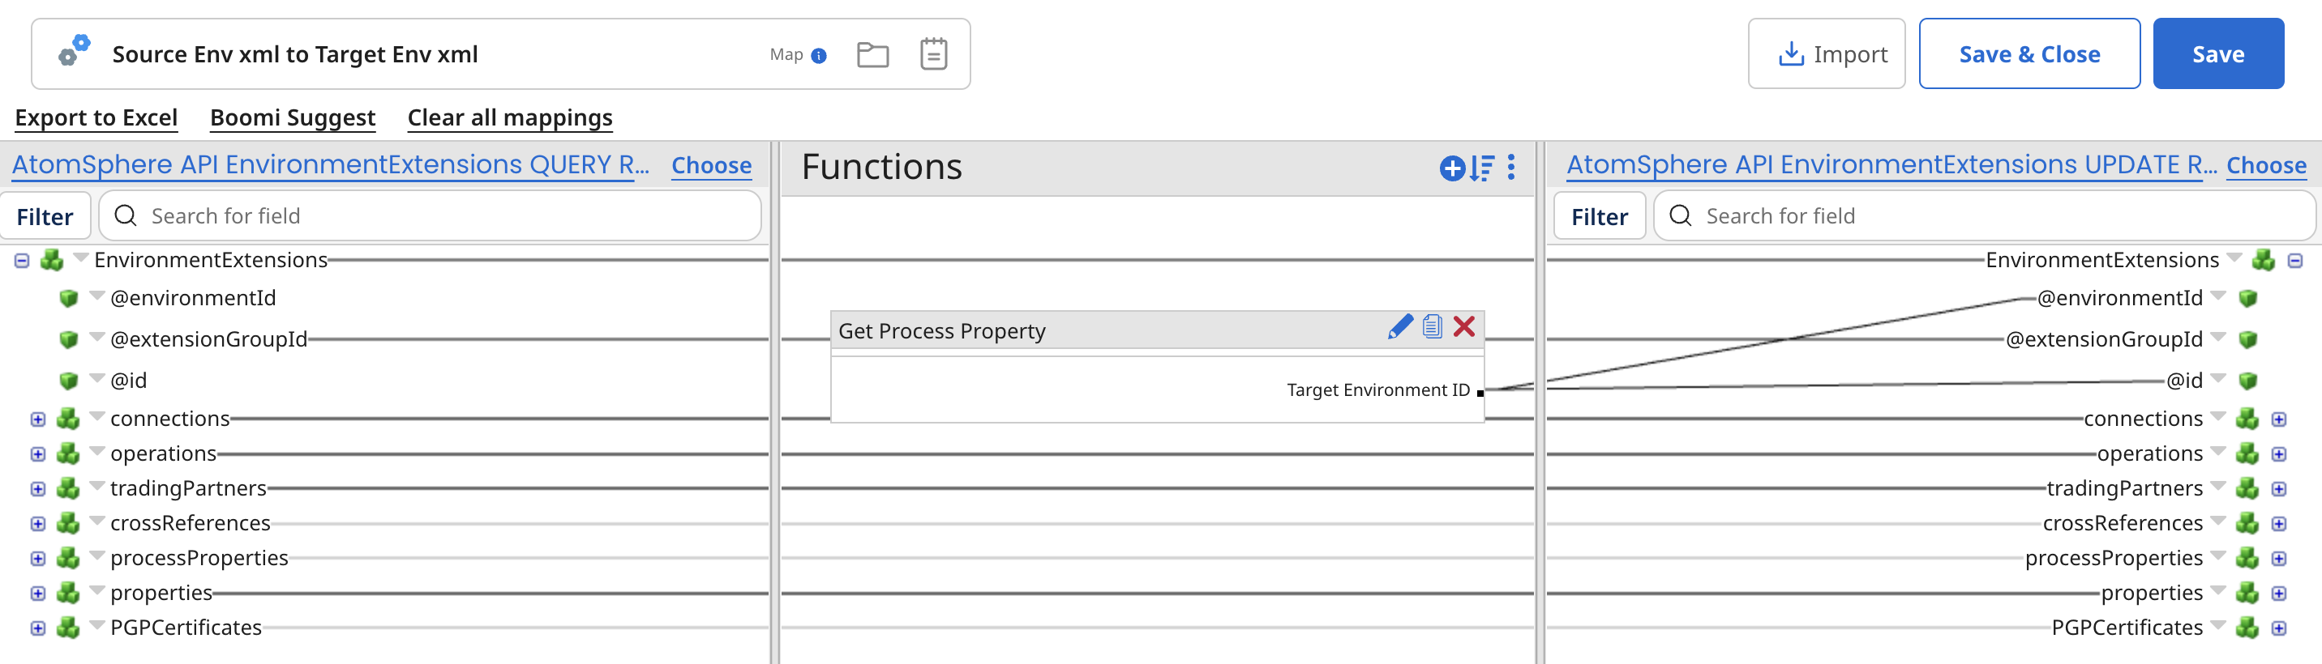Click the Import button

(x=1827, y=54)
